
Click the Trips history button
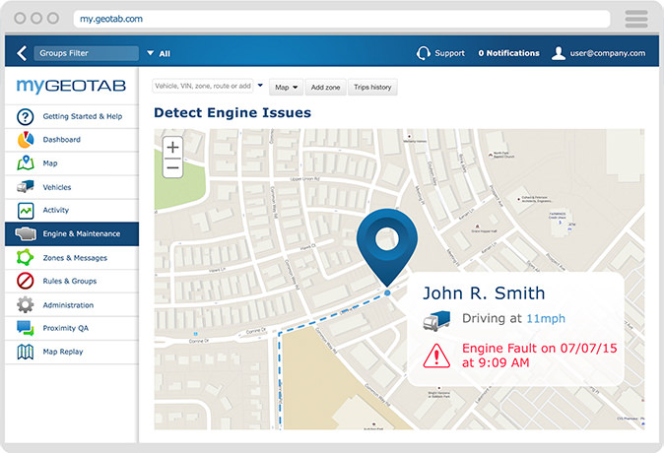point(372,88)
